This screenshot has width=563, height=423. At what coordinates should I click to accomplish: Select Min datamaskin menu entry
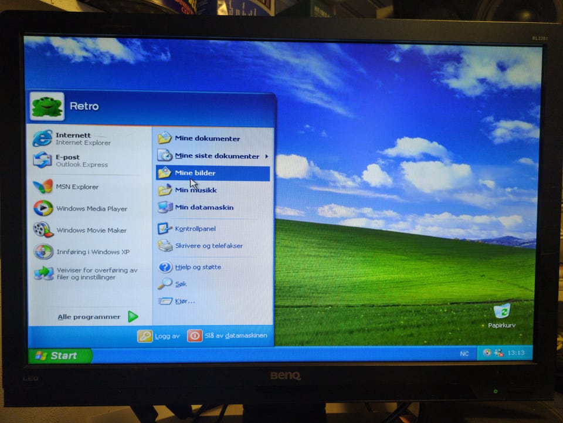[x=213, y=207]
